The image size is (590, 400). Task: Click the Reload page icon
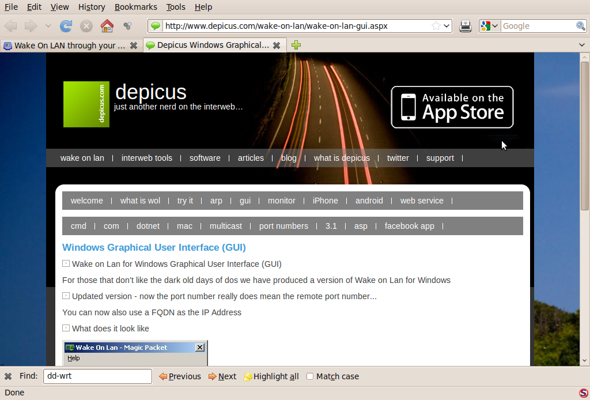coord(66,26)
